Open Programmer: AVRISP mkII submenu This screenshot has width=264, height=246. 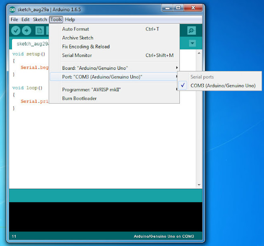[114, 90]
